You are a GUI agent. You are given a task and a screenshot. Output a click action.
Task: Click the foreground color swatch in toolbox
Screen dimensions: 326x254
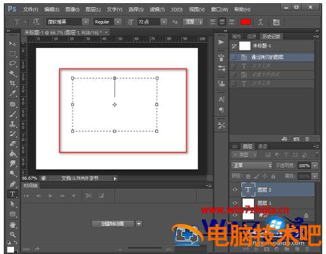[x=11, y=250]
